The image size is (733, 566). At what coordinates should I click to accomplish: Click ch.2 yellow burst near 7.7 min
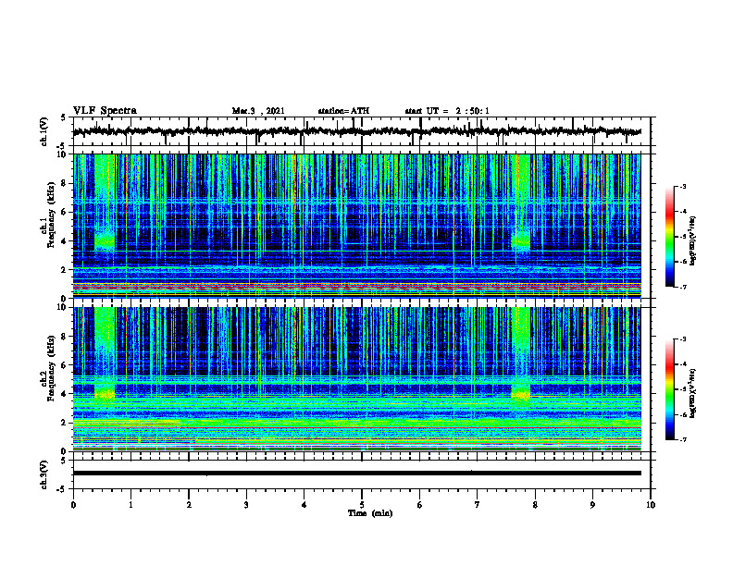click(521, 395)
